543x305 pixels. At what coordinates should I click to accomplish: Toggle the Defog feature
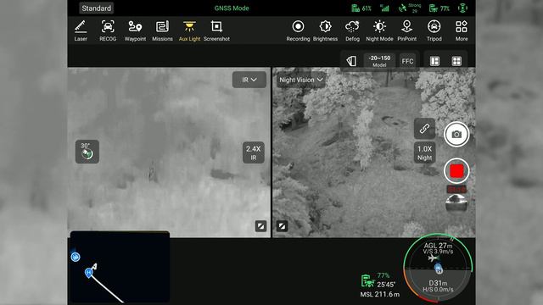point(352,30)
